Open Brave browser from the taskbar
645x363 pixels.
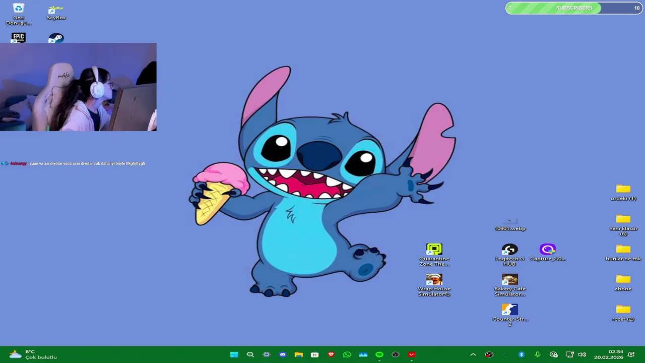click(331, 354)
